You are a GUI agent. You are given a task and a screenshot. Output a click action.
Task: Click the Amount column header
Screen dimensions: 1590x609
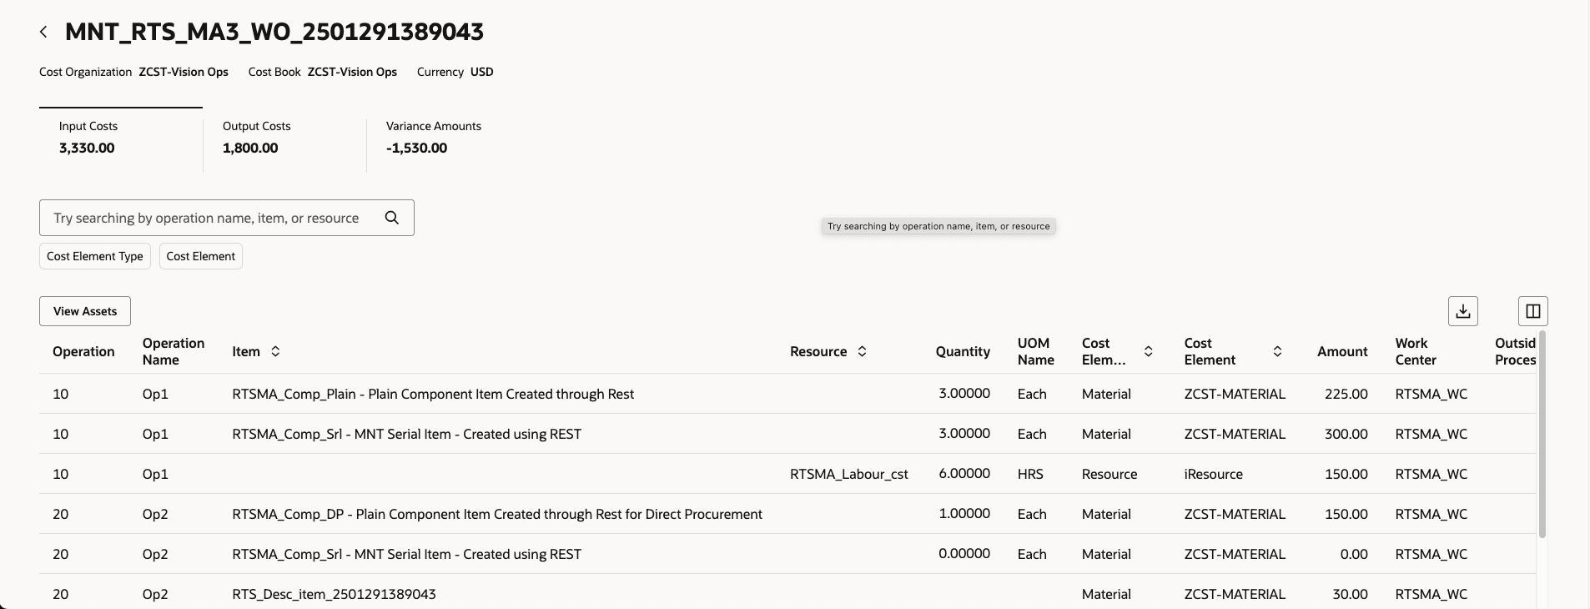(1341, 351)
